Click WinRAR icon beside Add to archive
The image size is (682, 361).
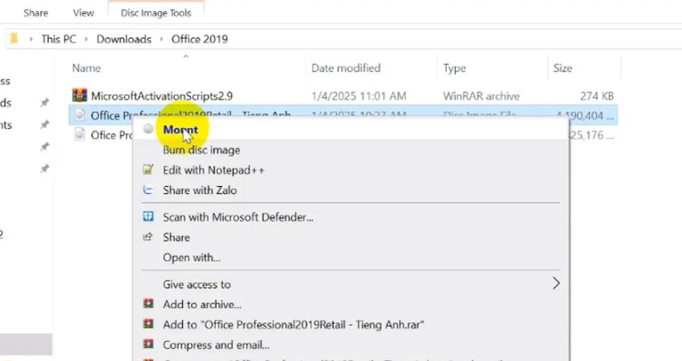(148, 304)
